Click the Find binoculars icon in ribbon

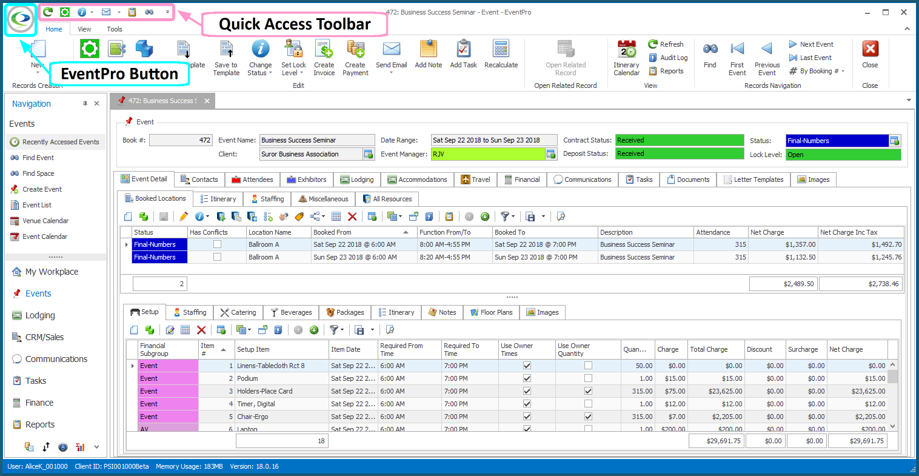tap(710, 49)
